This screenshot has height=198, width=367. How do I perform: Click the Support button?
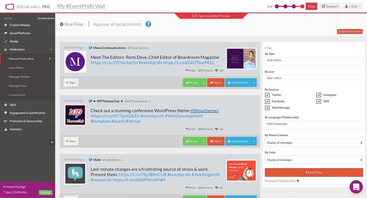330,6
